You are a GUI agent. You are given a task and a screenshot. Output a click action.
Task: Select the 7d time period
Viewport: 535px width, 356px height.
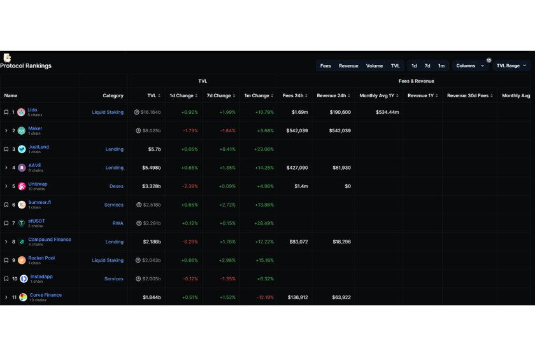(427, 65)
